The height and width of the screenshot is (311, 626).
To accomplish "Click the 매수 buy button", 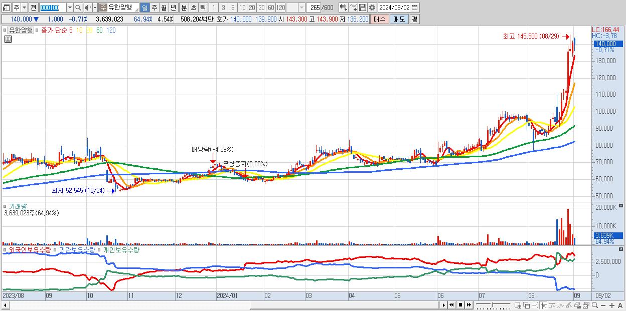I will coord(379,19).
